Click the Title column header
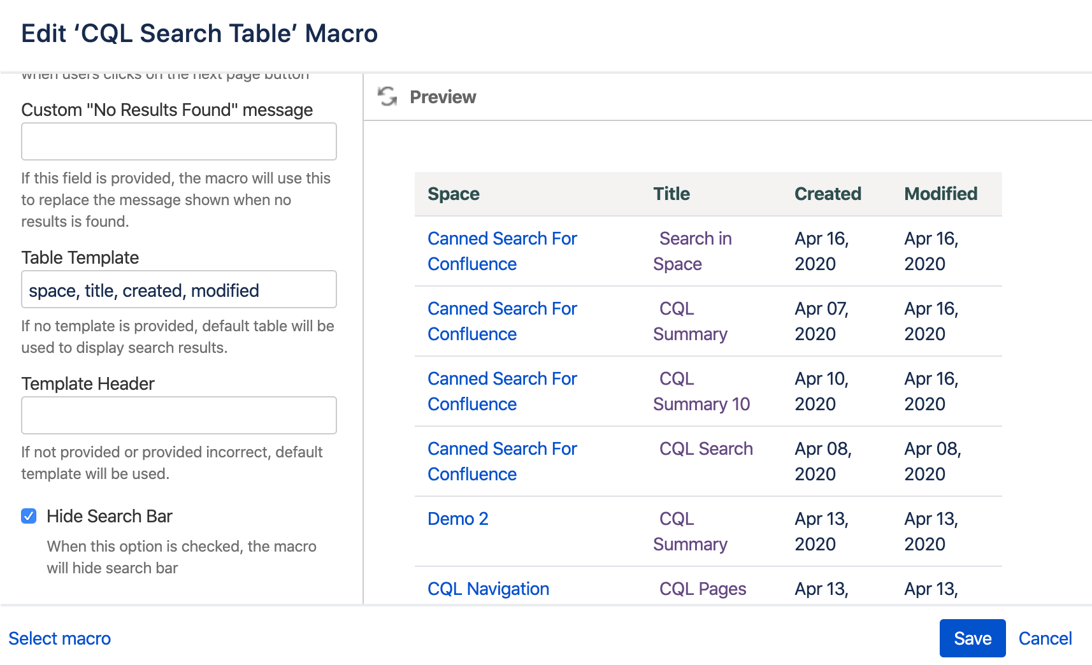Image resolution: width=1092 pixels, height=665 pixels. (x=672, y=194)
